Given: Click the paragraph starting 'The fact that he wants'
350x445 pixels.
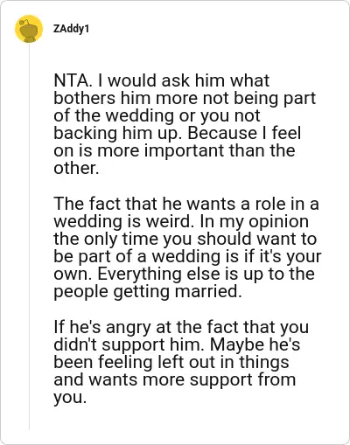Looking at the screenshot, I should pos(187,247).
